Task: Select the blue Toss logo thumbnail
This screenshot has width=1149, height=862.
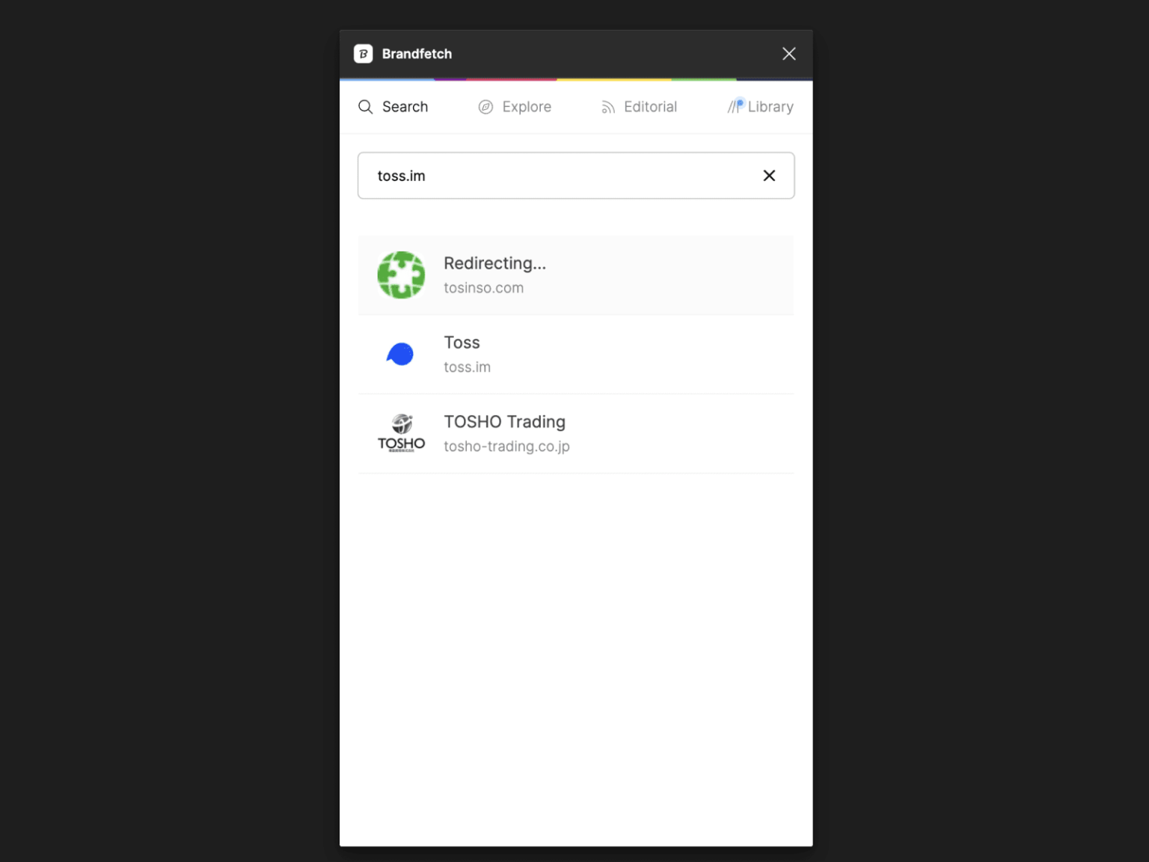Action: click(401, 354)
